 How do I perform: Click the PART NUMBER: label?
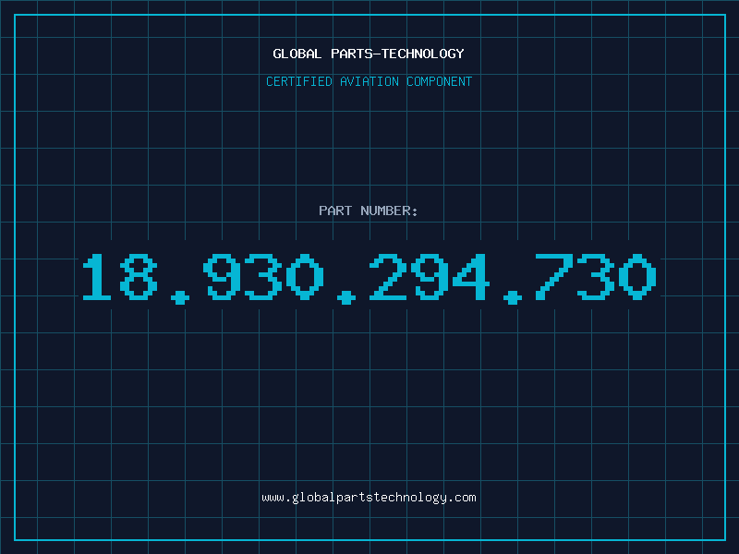click(x=369, y=211)
